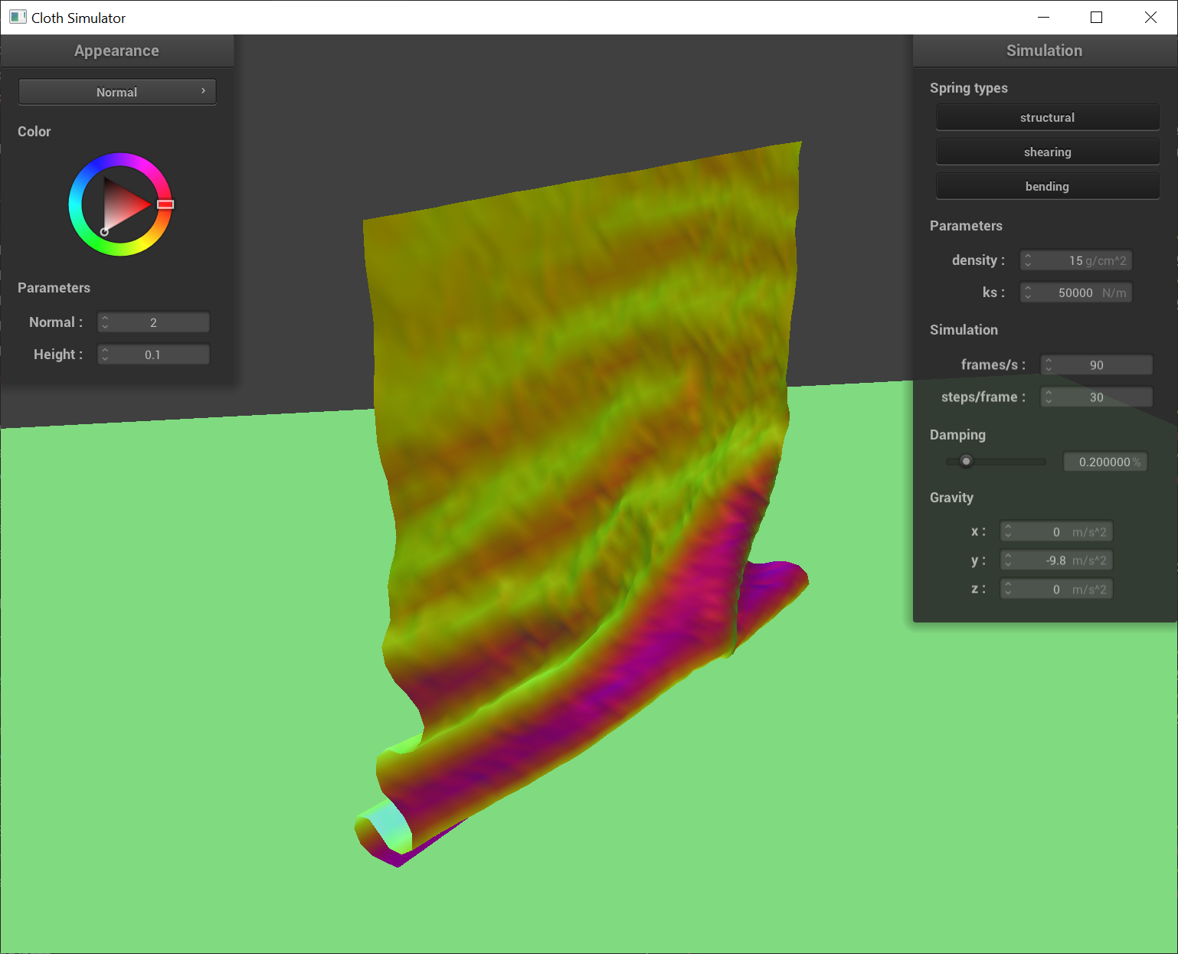Click the gravity y value field
This screenshot has height=954, width=1178.
tap(1056, 560)
